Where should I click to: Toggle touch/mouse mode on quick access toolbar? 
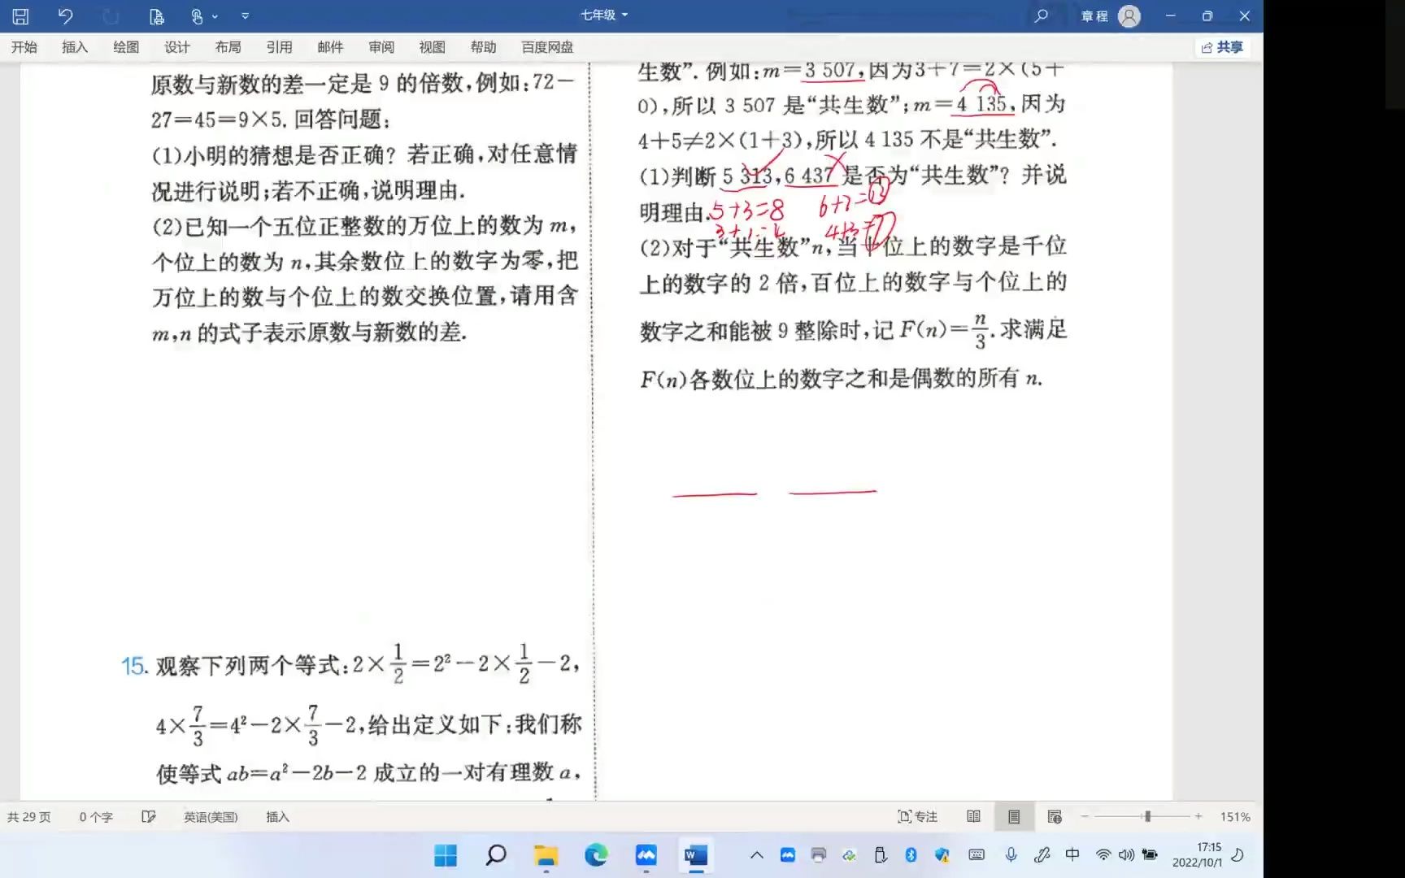[x=198, y=15]
